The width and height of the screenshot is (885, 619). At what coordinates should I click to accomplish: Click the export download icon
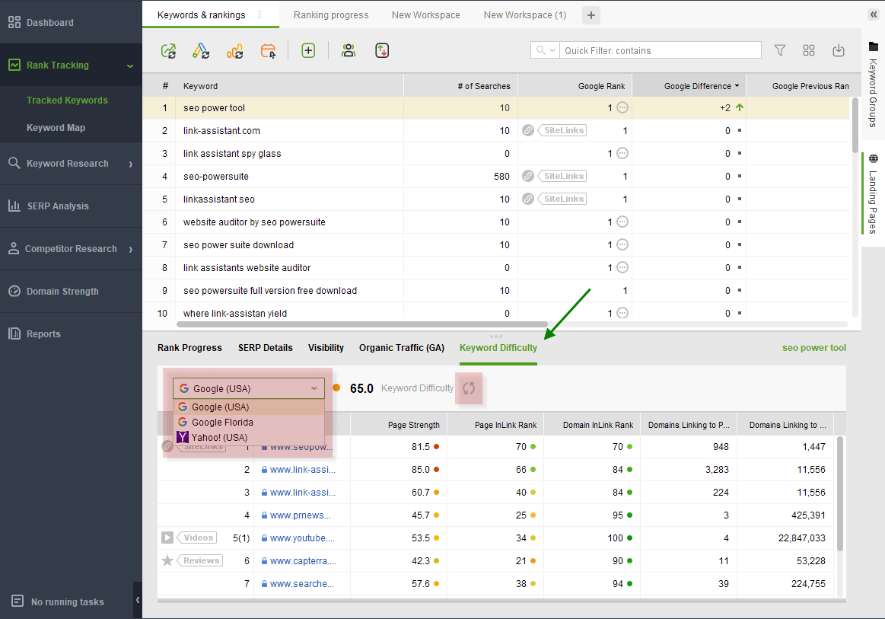[839, 50]
